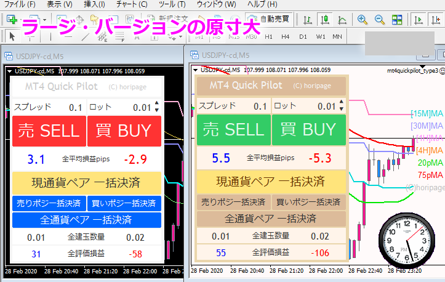Click right USDJPY-cd,M5 window title icon
Viewport: 445px width, 282px height.
click(194, 55)
